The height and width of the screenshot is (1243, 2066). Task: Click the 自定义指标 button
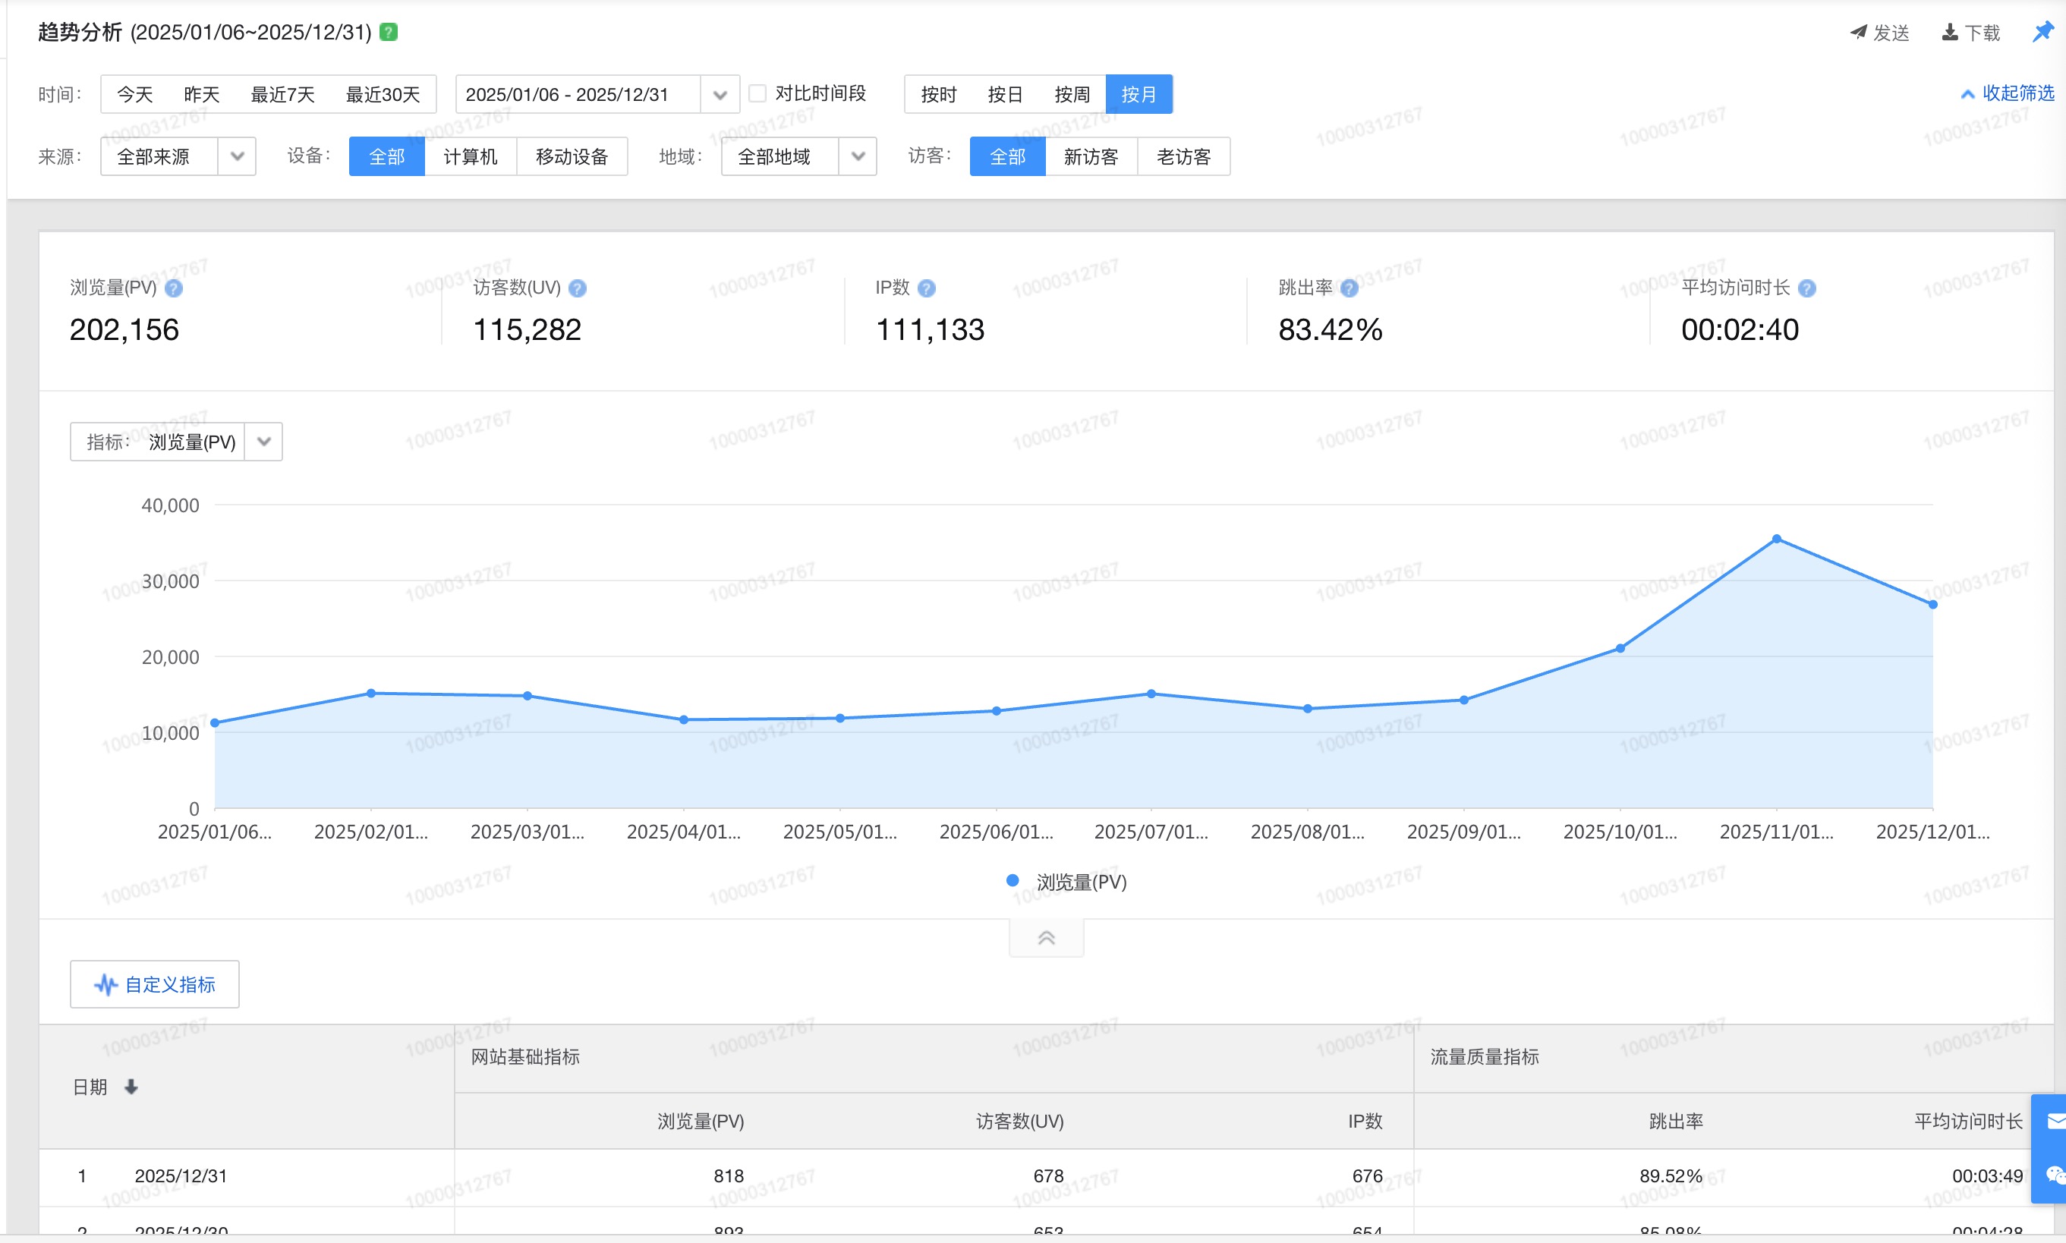(155, 984)
